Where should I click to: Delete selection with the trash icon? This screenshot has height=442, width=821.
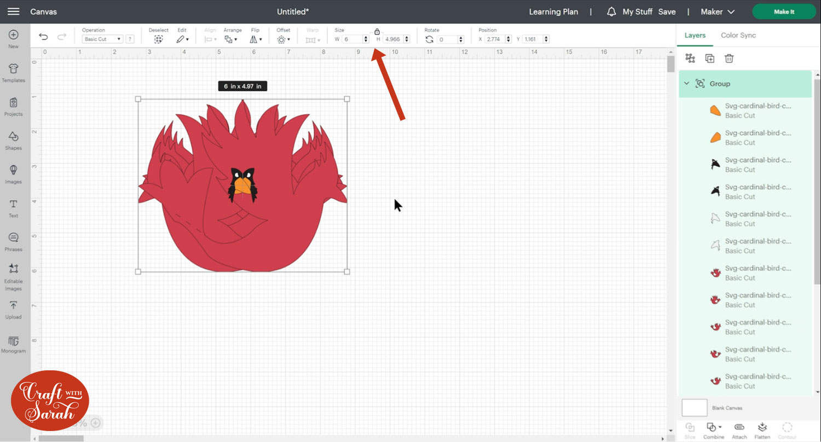coord(729,59)
